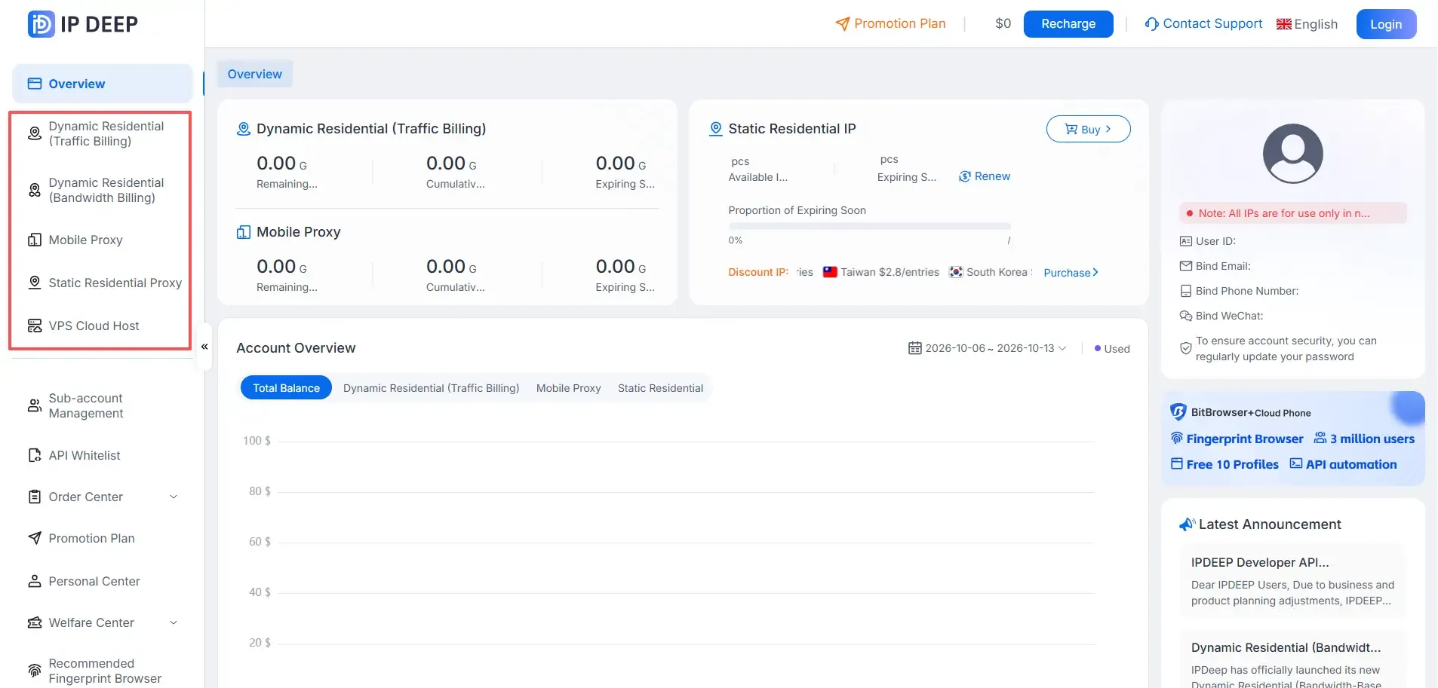Click the Proportion of Expiring Soon bar
This screenshot has width=1438, height=688.
tap(869, 226)
